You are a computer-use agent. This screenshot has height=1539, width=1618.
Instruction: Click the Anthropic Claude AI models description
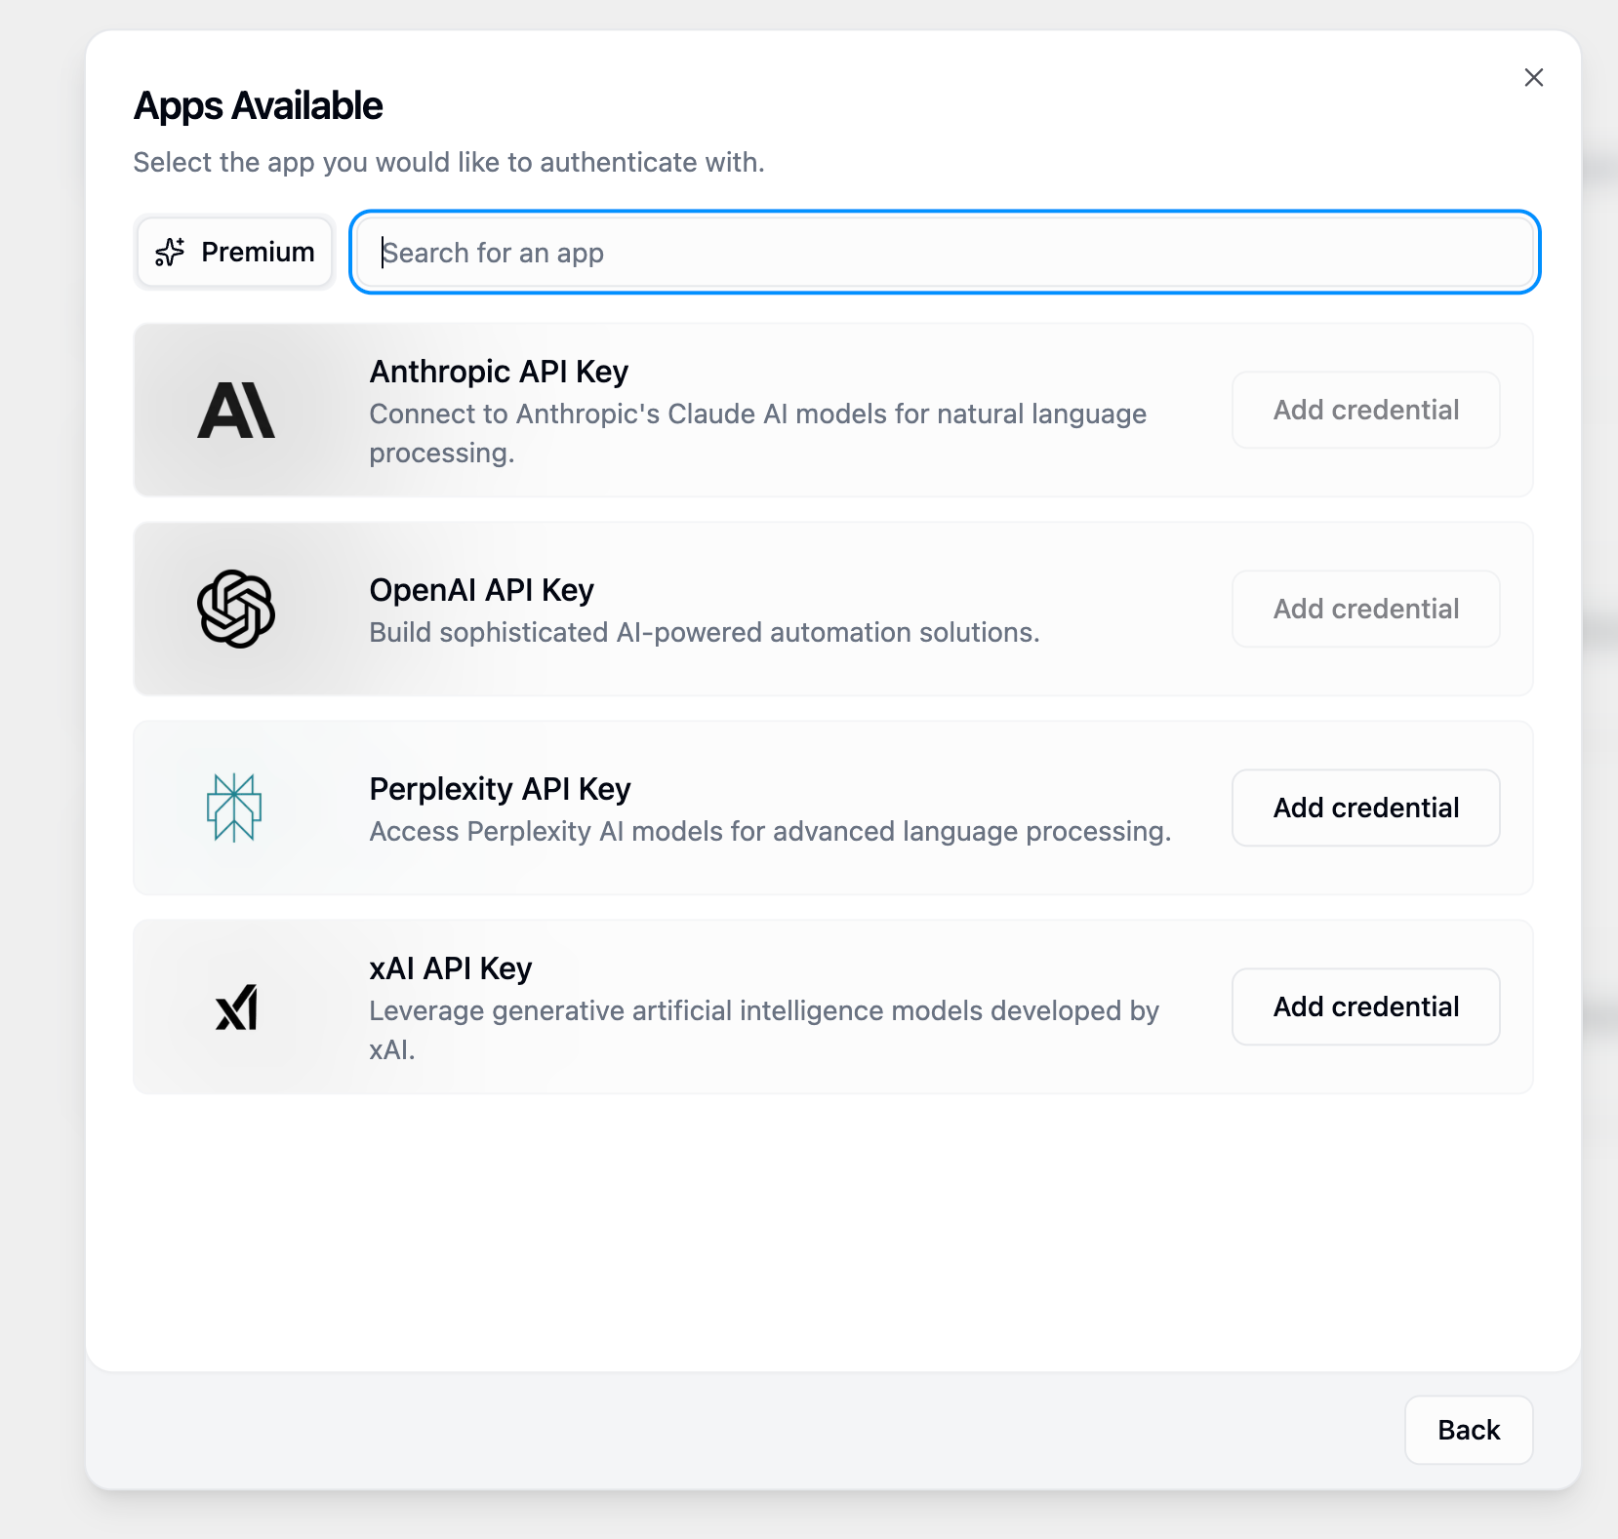(x=757, y=433)
